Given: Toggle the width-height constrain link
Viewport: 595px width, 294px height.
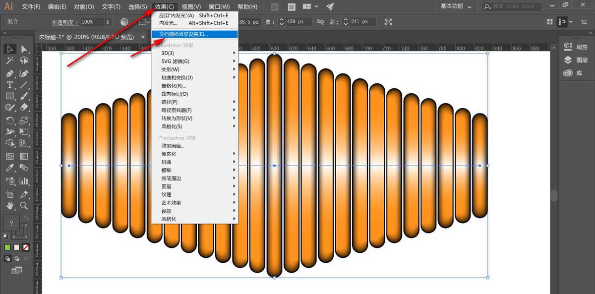Looking at the screenshot, I should 320,22.
